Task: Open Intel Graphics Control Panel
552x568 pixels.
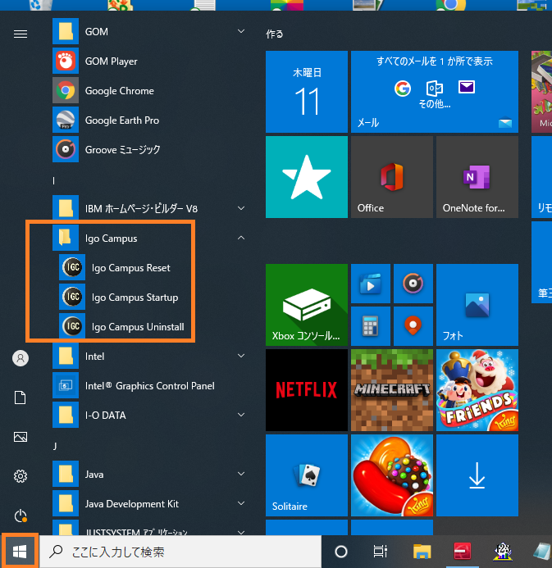Action: [x=148, y=385]
